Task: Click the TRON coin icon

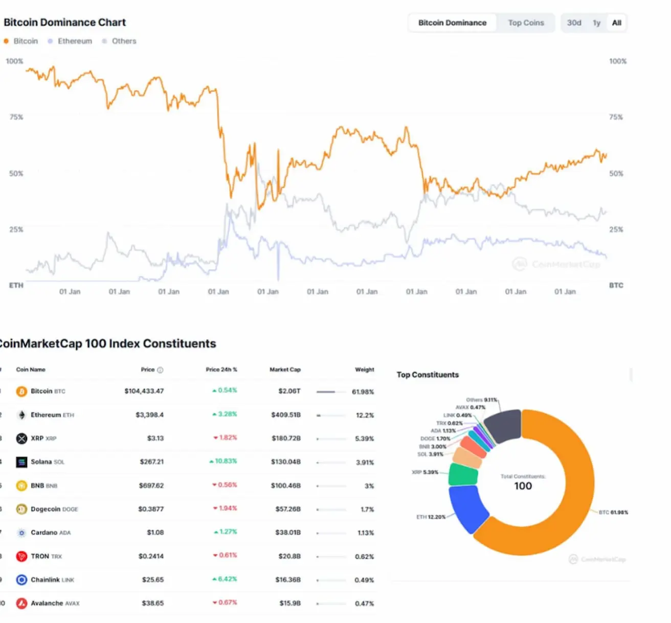Action: [x=21, y=556]
